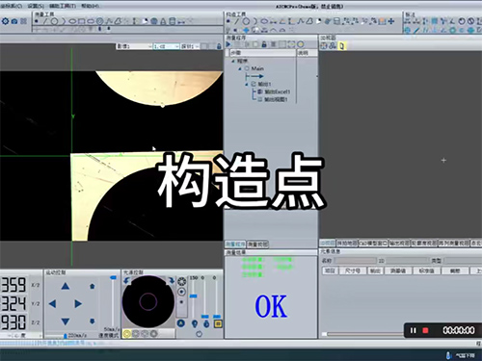The height and width of the screenshot is (361, 482).
Task: Toggle the light bulb button
Action: 195,323
